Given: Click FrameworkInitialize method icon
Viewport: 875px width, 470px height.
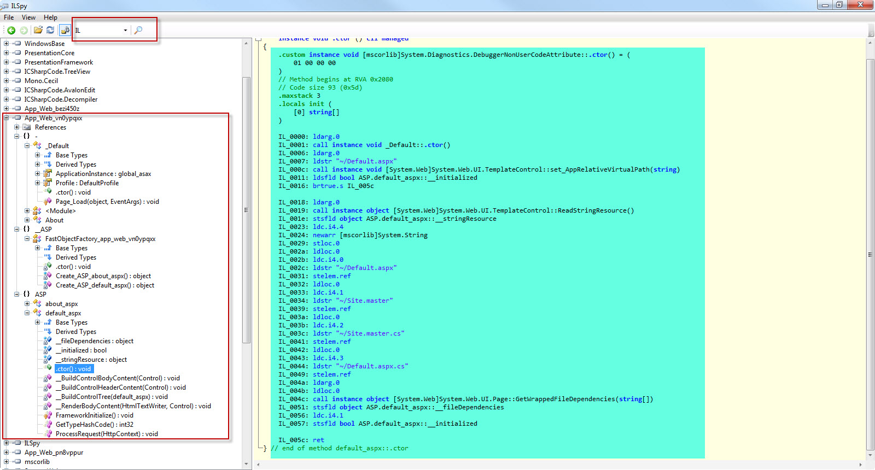Looking at the screenshot, I should click(x=48, y=415).
